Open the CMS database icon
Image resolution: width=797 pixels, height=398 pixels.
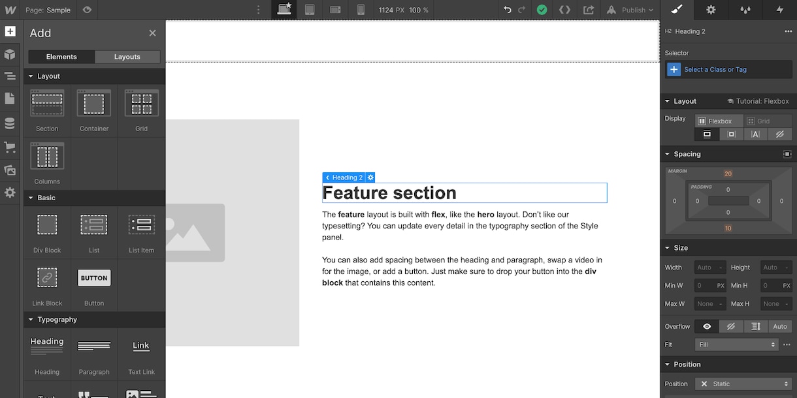[10, 124]
